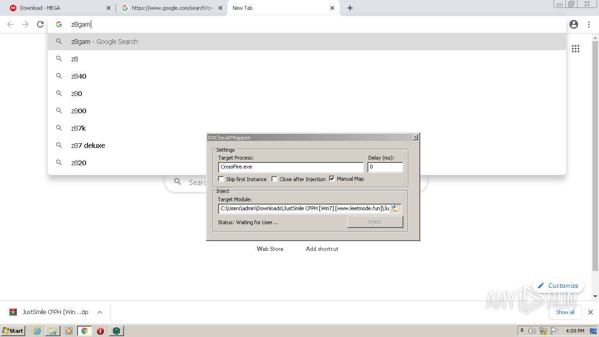Close the downloads bar
The image size is (599, 337).
click(x=591, y=312)
